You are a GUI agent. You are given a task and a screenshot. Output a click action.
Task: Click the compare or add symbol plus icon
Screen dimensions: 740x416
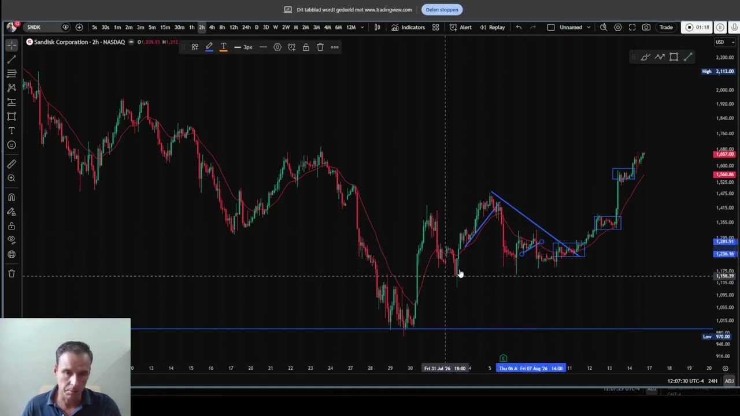(79, 27)
